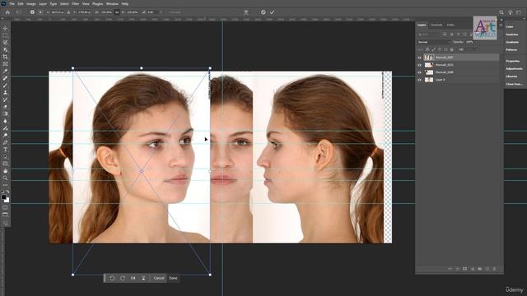The height and width of the screenshot is (296, 527).
Task: Select the Brush tool
Action: coord(5,86)
